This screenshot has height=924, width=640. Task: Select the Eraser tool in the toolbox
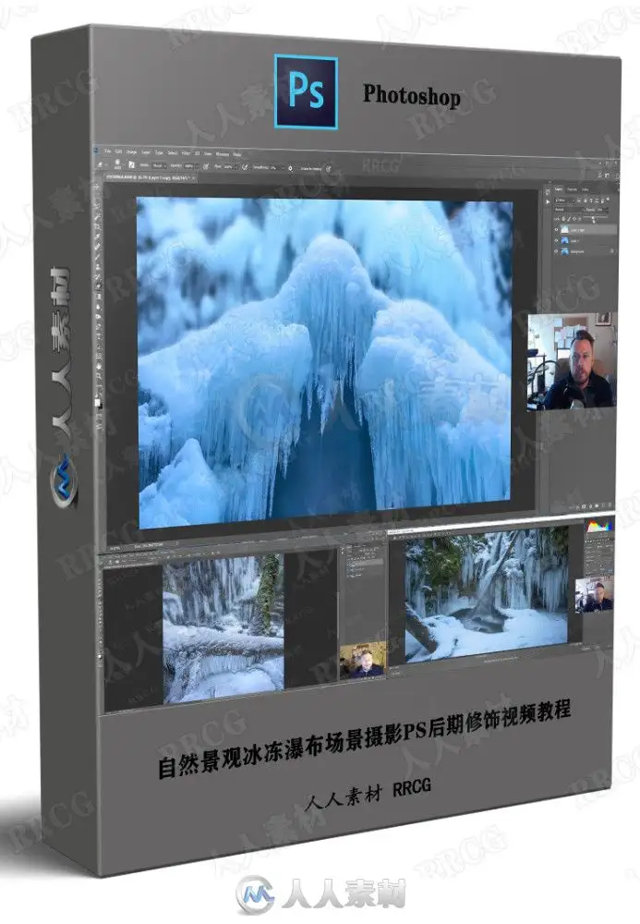(98, 286)
